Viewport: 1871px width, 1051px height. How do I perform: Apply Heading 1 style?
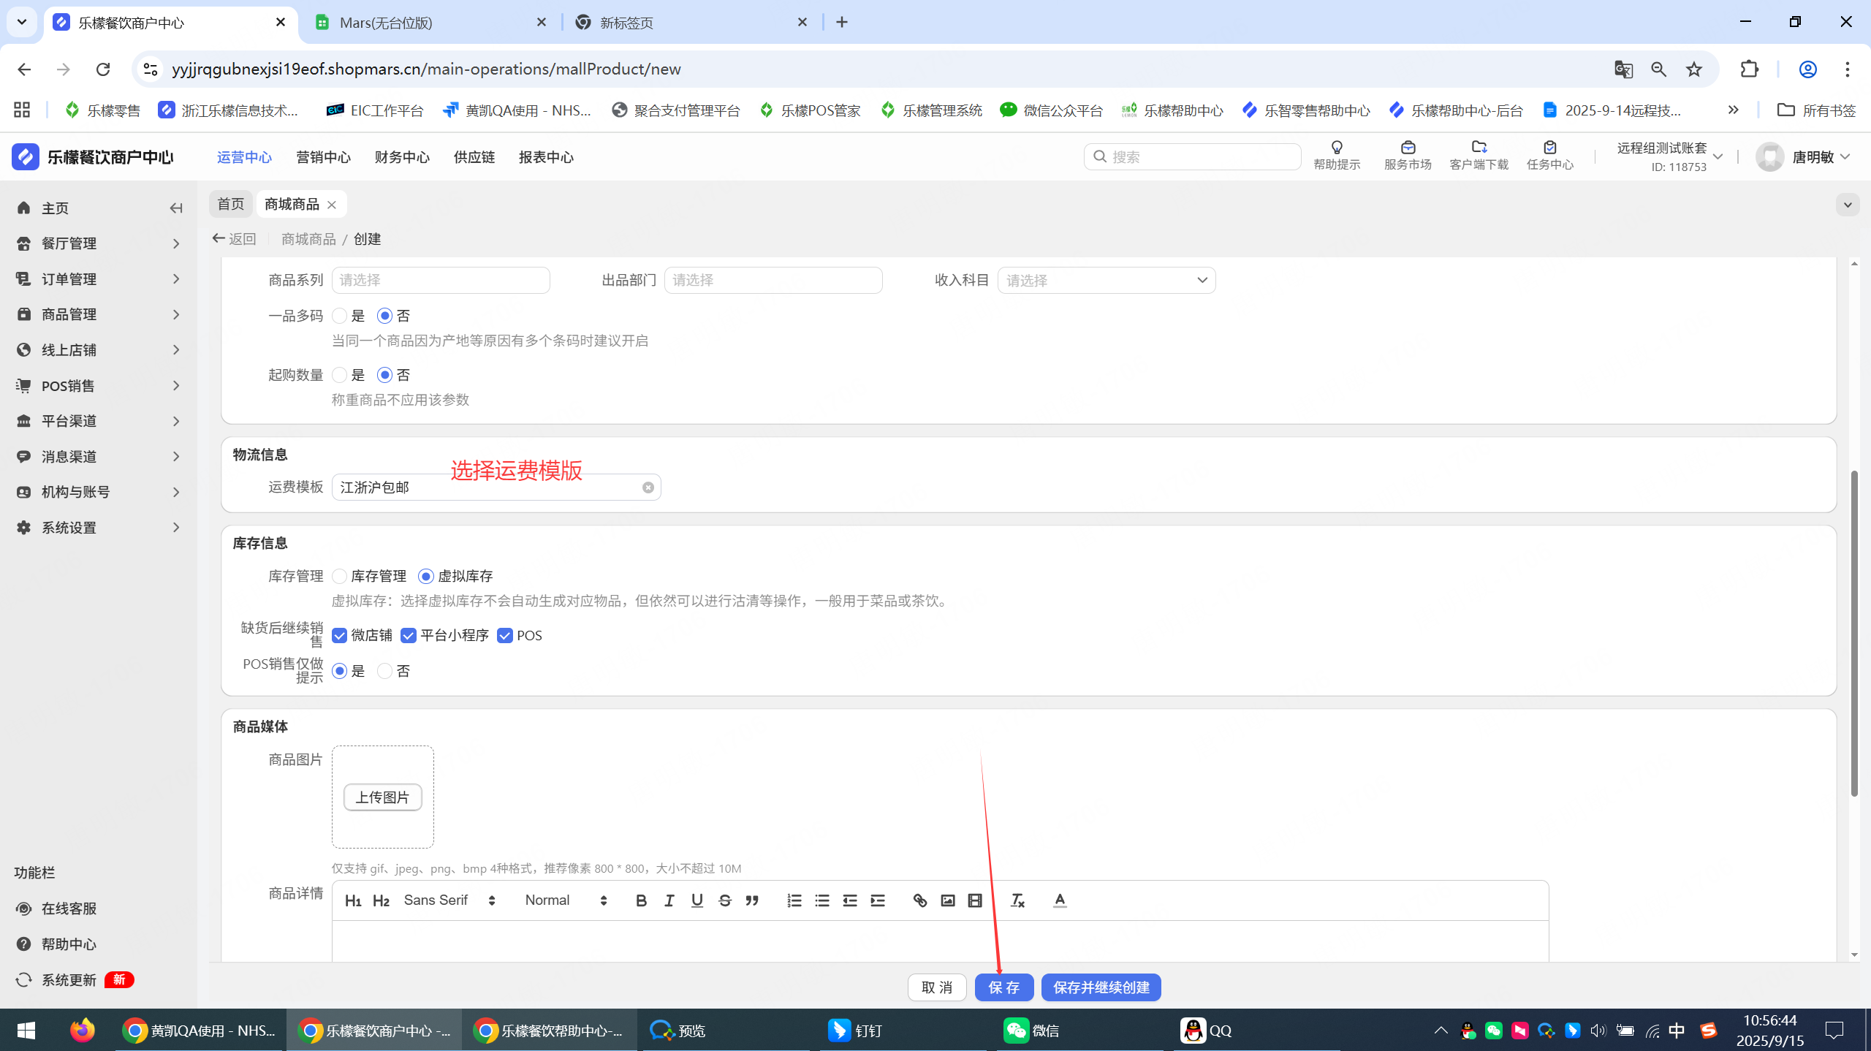(353, 900)
